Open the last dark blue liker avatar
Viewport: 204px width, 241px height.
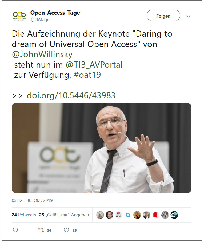(x=174, y=215)
